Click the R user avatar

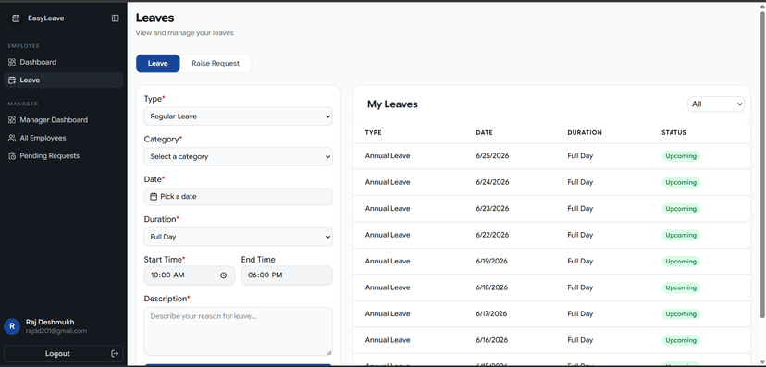pyautogui.click(x=12, y=326)
